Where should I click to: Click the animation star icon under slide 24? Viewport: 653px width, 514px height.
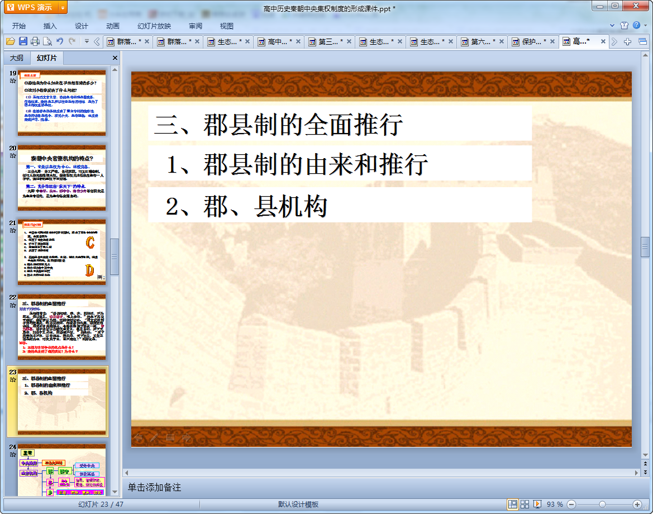(x=13, y=454)
